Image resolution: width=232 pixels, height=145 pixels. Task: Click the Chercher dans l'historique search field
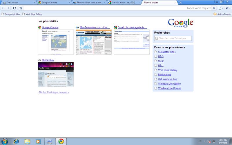pos(173,38)
